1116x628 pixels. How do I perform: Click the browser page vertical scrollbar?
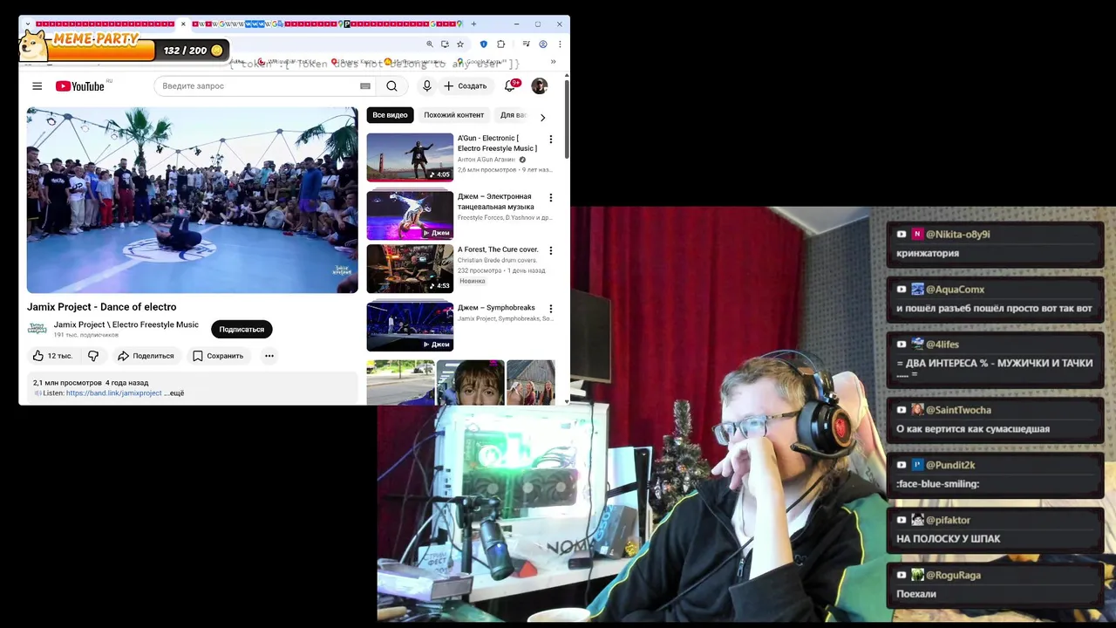(x=567, y=118)
